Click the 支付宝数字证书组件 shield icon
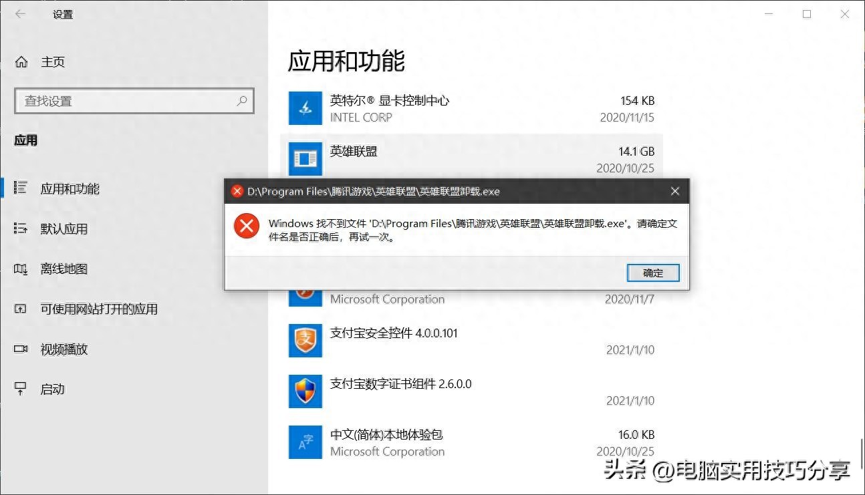This screenshot has height=495, width=865. 305,391
